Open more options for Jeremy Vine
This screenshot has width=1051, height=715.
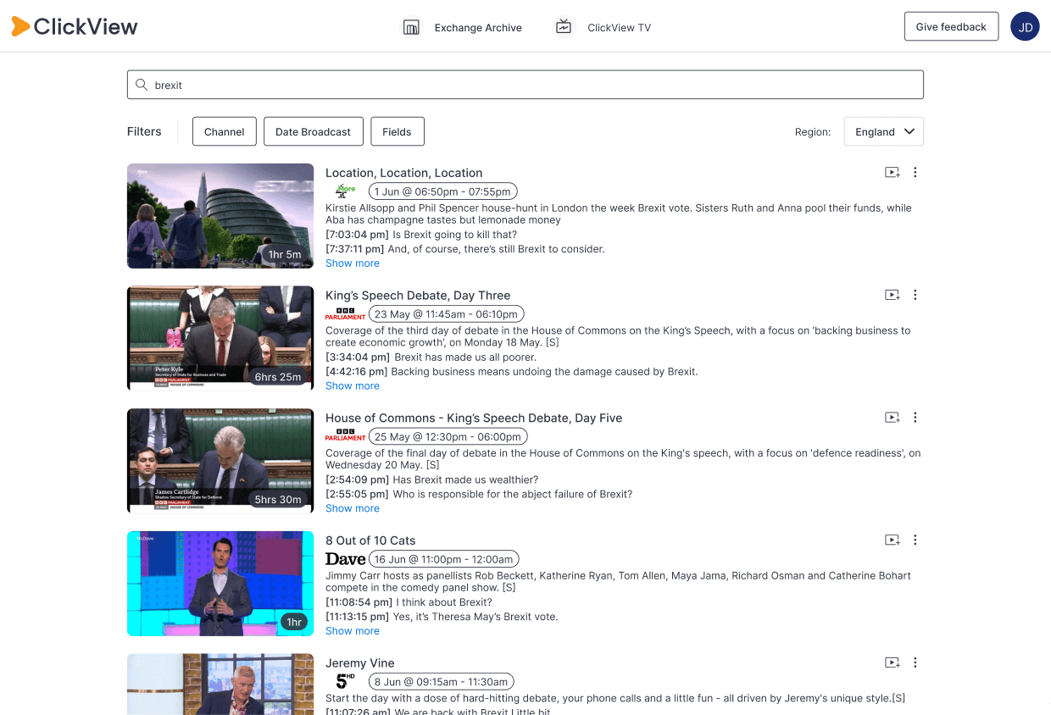point(915,662)
